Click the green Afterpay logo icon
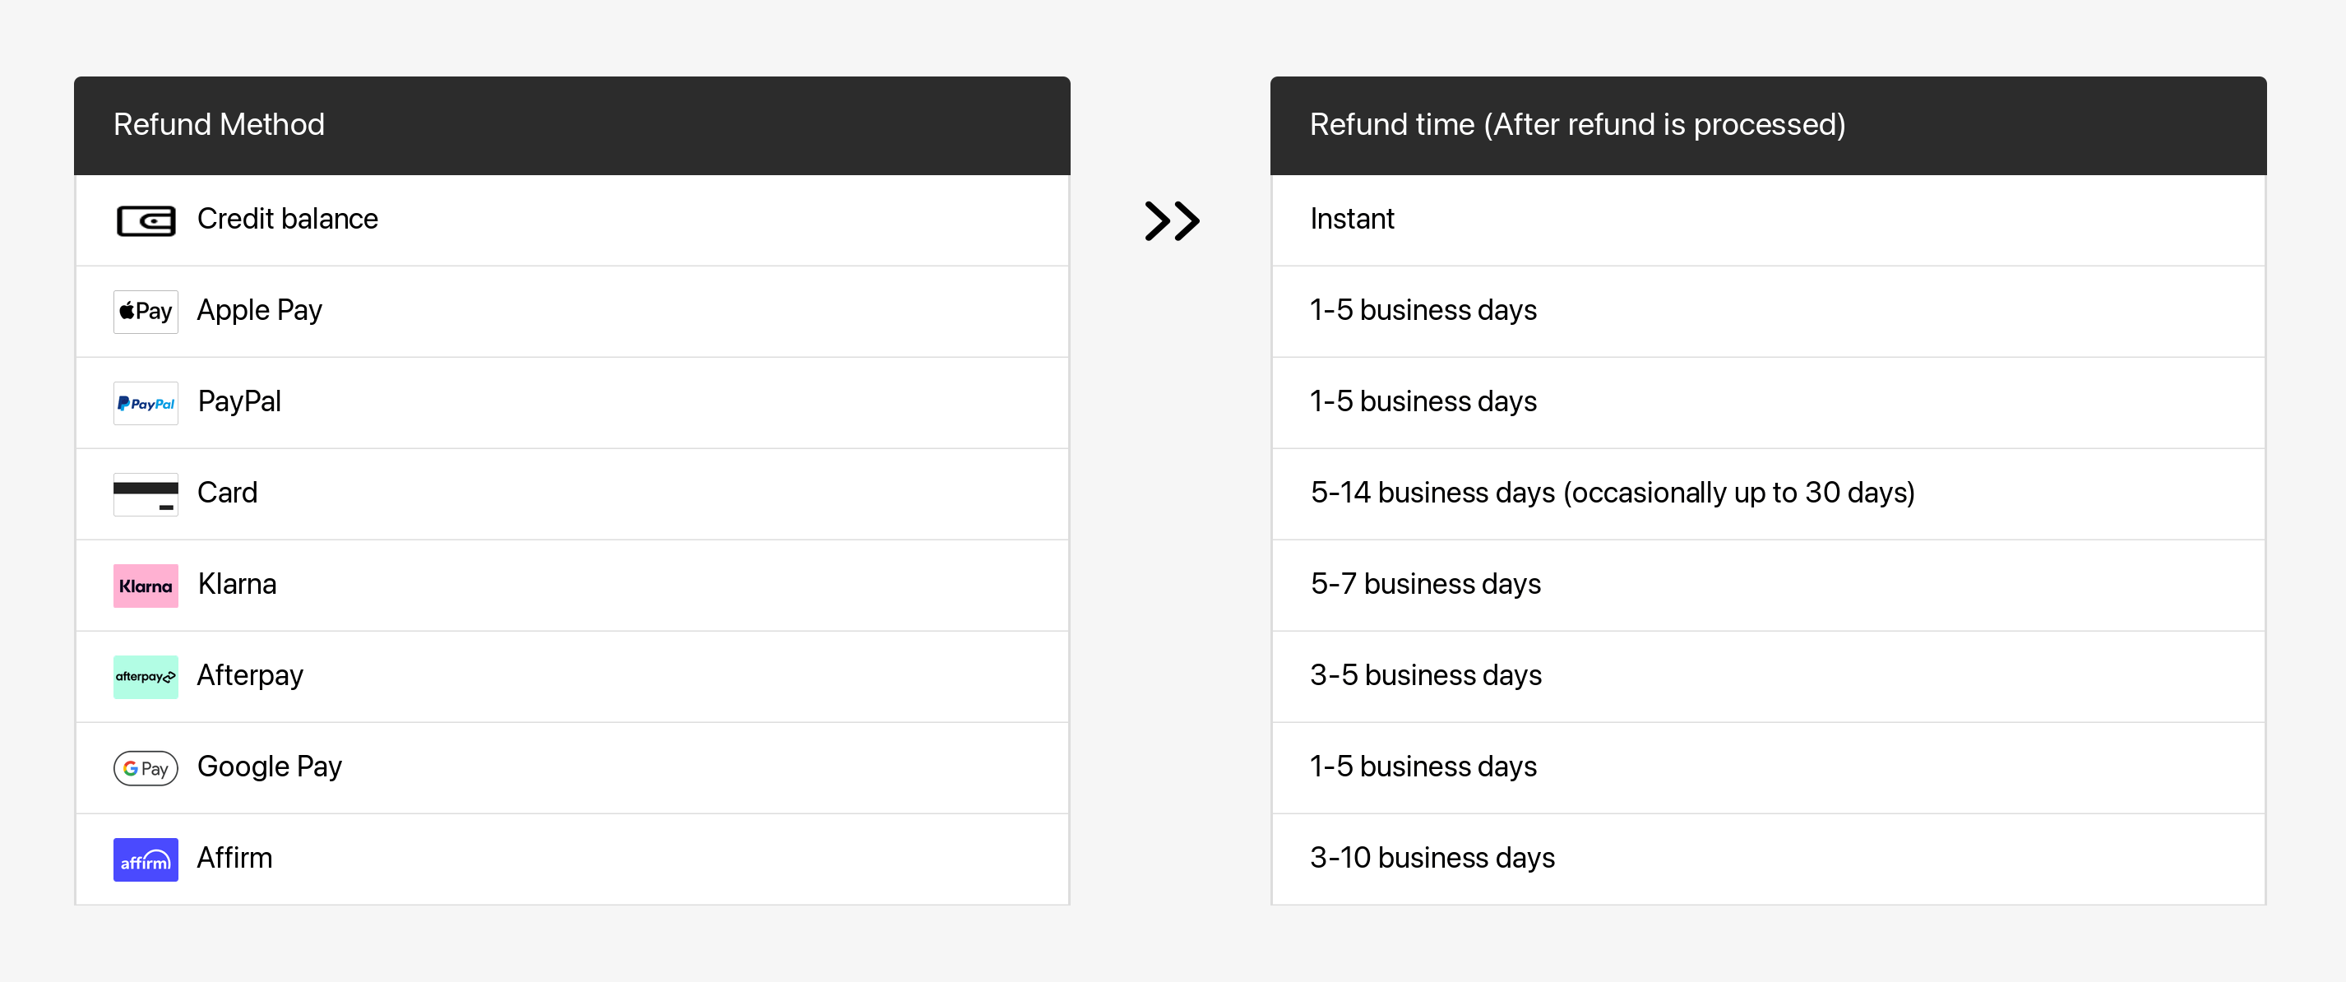 (x=146, y=677)
